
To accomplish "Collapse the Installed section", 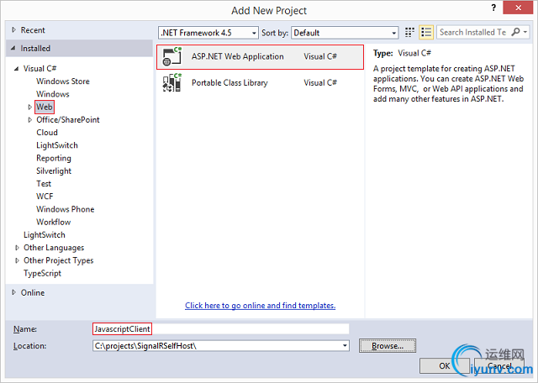I will (x=13, y=49).
